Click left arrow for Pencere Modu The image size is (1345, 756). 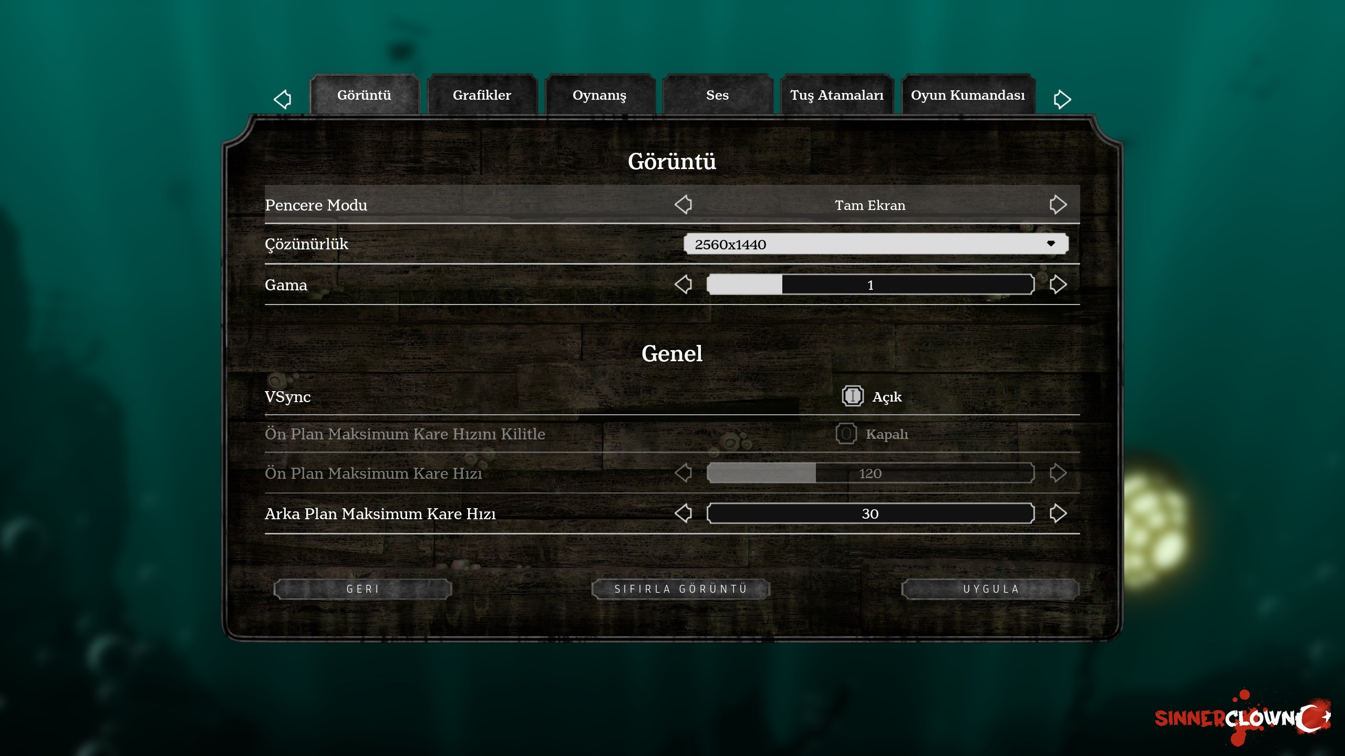(683, 204)
